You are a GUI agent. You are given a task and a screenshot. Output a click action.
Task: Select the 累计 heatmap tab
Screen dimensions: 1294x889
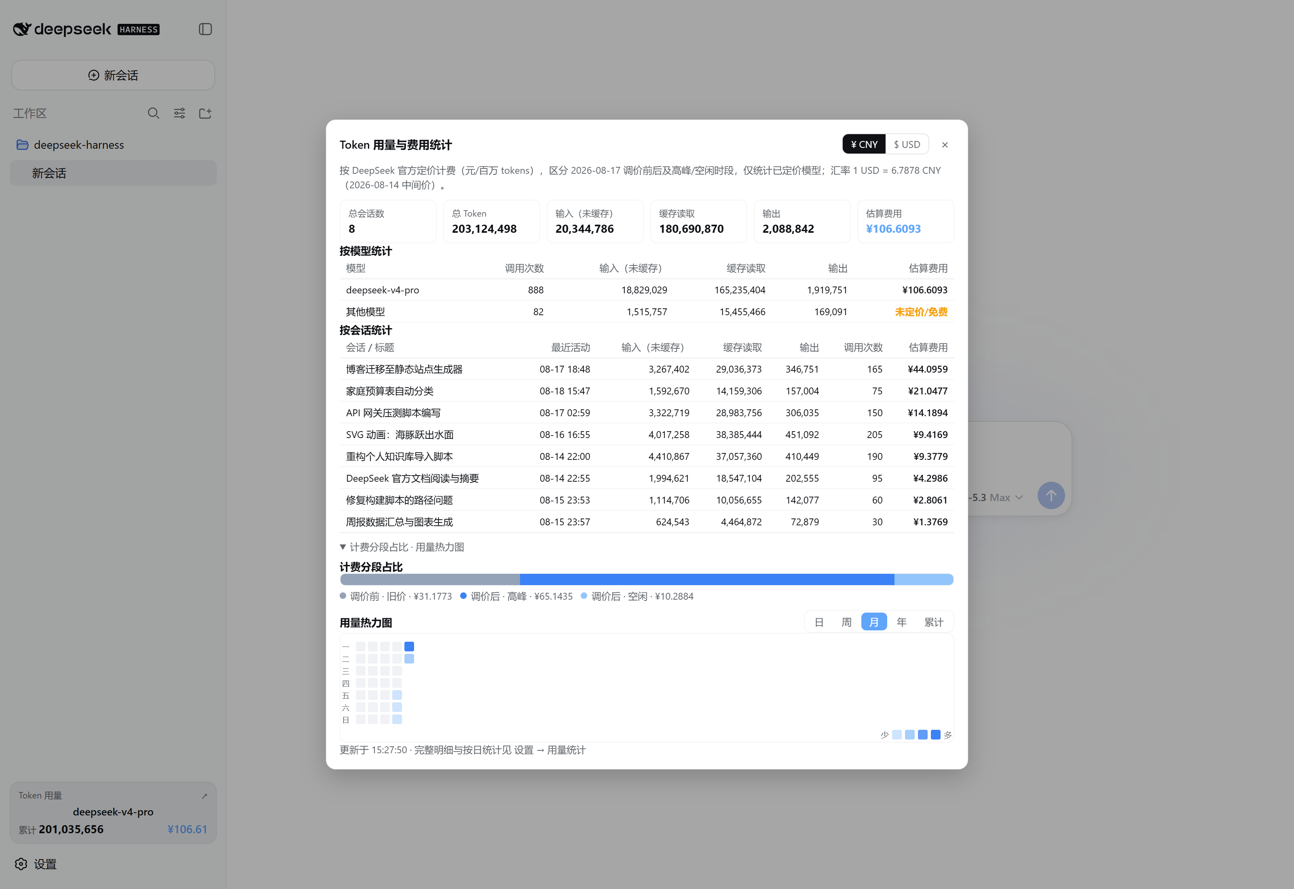click(x=933, y=622)
